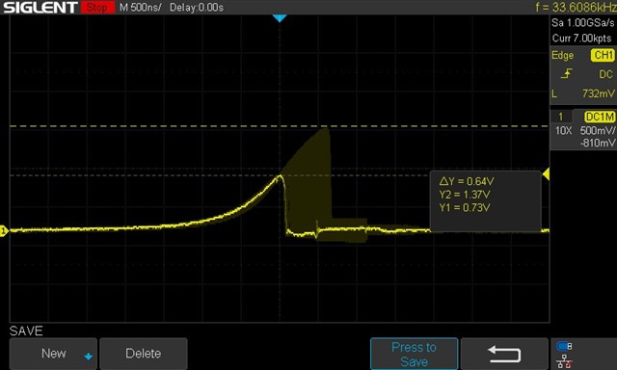
Task: Click the cursor ΔY readout box
Action: click(486, 201)
